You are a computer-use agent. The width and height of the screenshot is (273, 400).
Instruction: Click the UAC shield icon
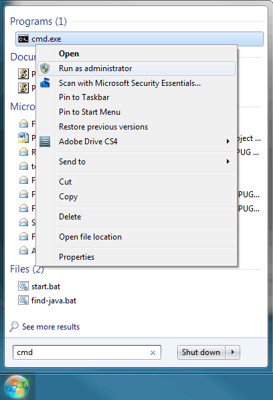click(x=45, y=68)
